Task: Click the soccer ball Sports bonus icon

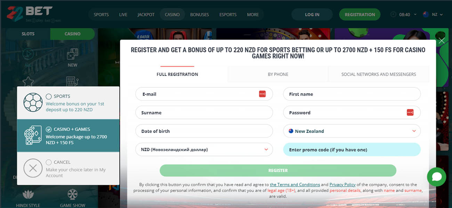Action: 33,102
